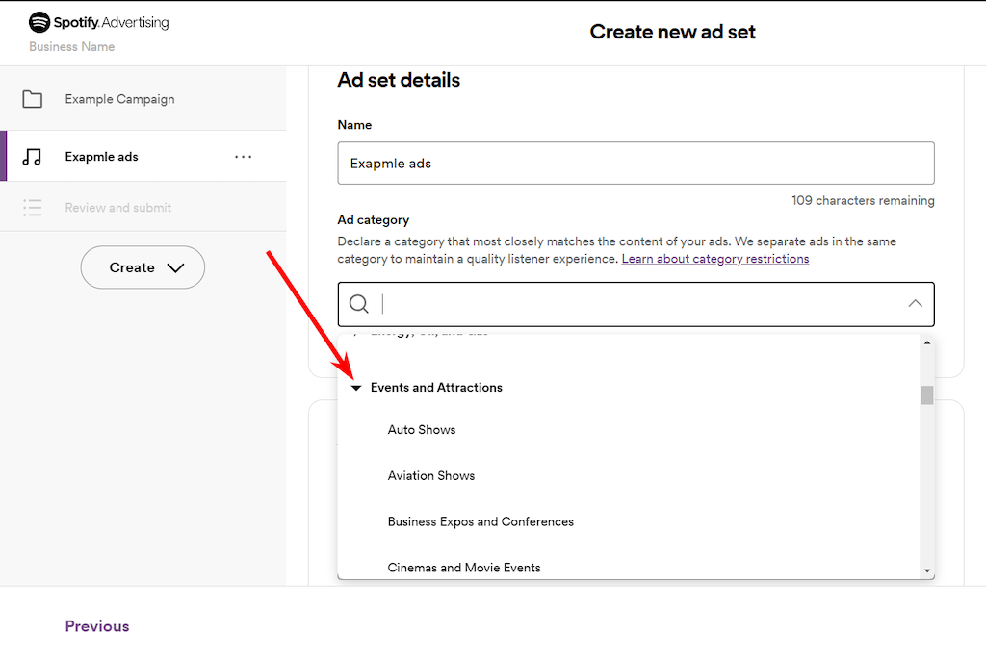The image size is (986, 659).
Task: Click the Spotify Advertising logo
Action: pos(99,22)
